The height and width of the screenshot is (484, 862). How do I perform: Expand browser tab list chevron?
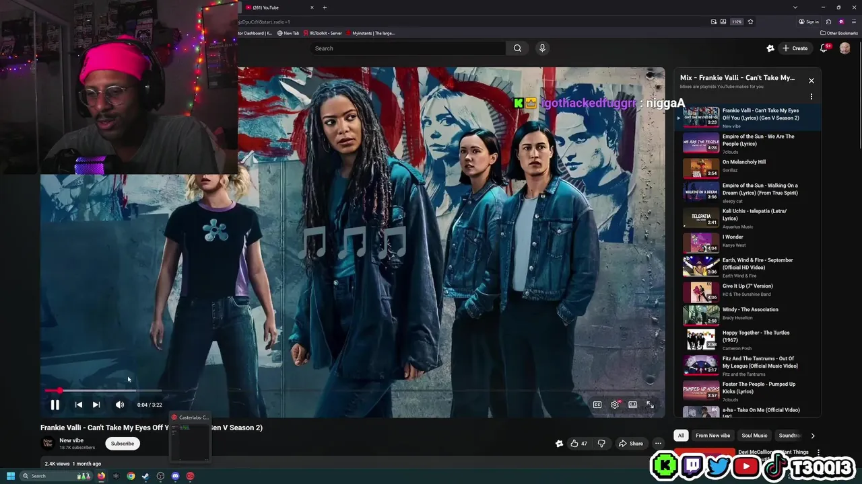click(x=795, y=7)
